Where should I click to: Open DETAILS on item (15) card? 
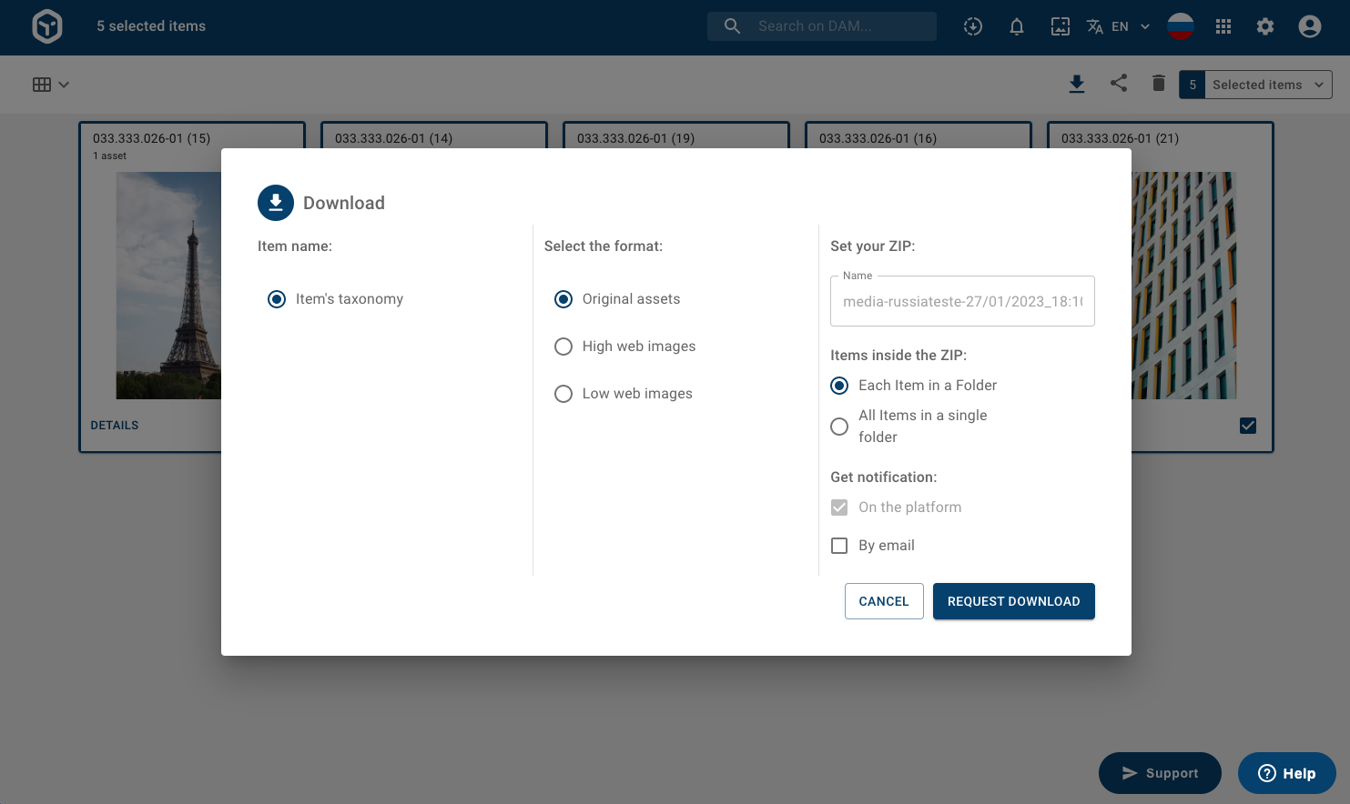(x=115, y=426)
